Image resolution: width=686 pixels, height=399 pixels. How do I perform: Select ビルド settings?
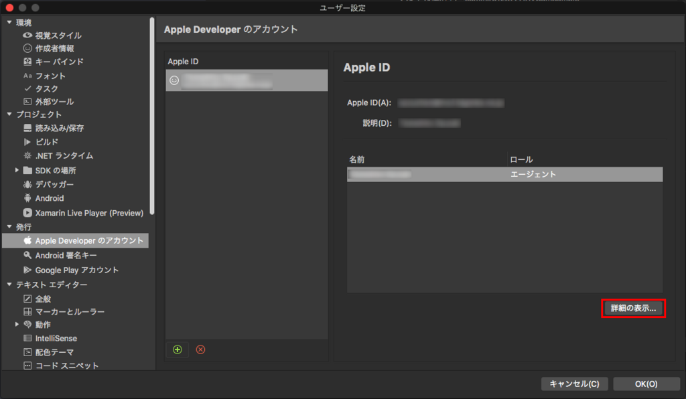point(46,142)
